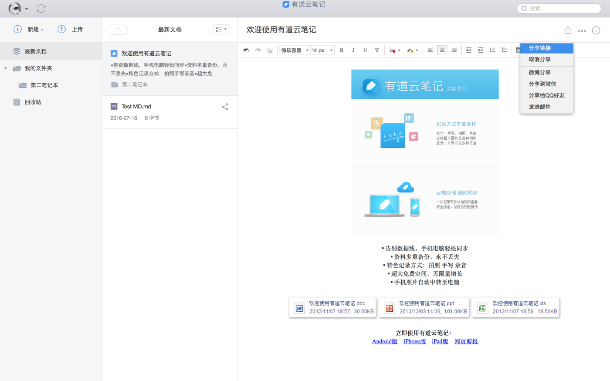The image size is (610, 381).
Task: Click the 有道云笔记 banner image in the note
Action: point(425,84)
